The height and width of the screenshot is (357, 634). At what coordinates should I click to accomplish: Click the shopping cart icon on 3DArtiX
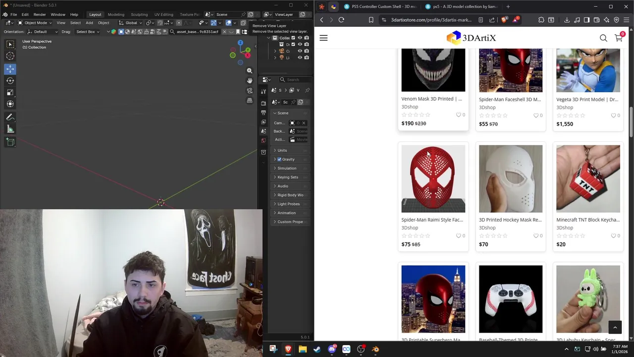(619, 38)
